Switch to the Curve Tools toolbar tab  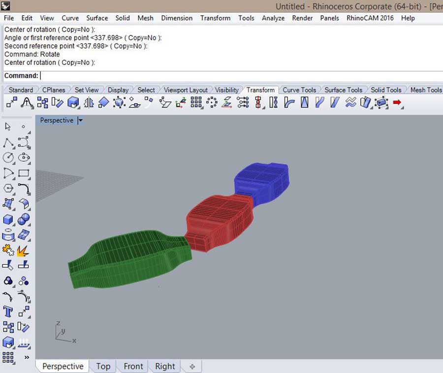(299, 90)
